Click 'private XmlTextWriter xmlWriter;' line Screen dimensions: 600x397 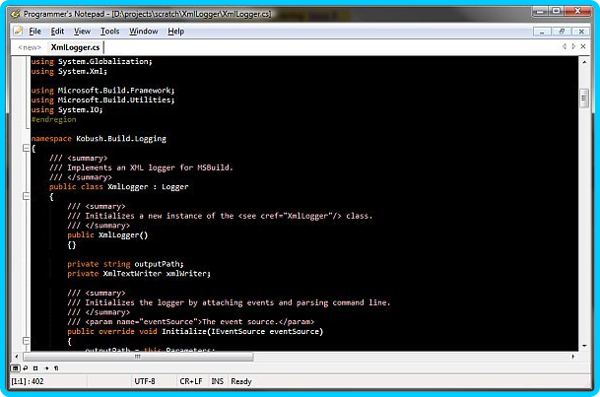point(139,274)
